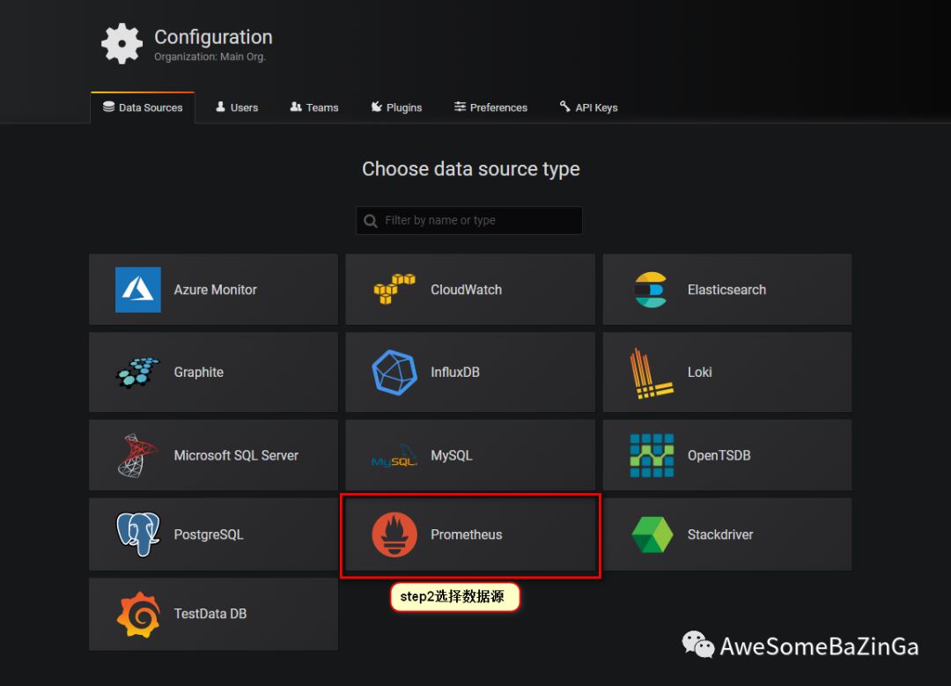The image size is (951, 686).
Task: Click the Graphite hexagon cluster icon
Action: (x=137, y=372)
